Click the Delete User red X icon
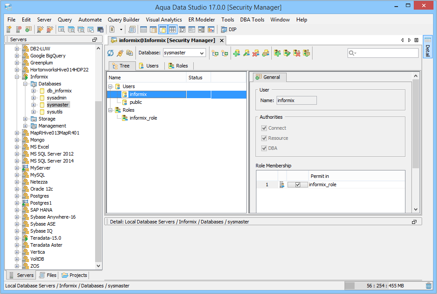The image size is (437, 294). click(256, 53)
